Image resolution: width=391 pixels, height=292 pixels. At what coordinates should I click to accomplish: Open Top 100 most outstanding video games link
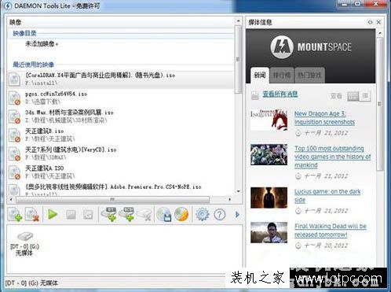[x=333, y=157]
